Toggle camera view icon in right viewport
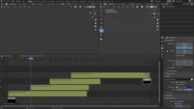The height and width of the screenshot is (109, 194). point(158,26)
